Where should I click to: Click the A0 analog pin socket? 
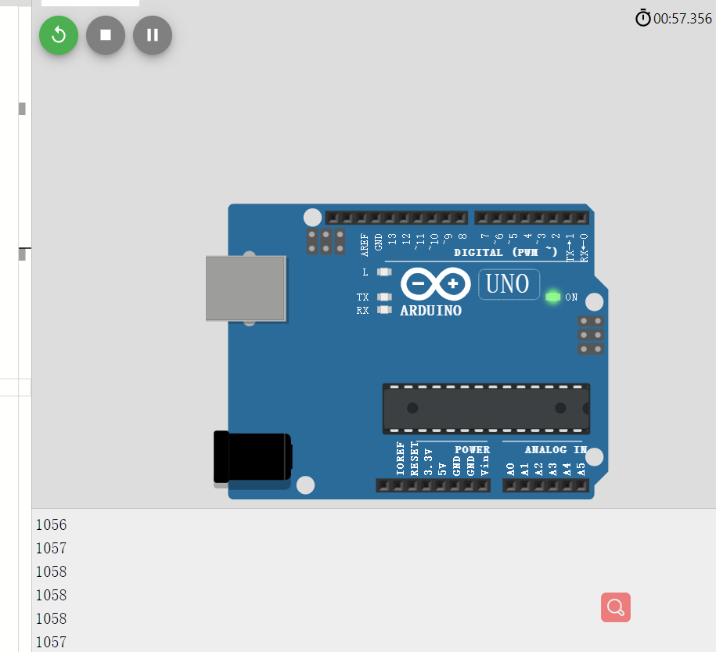pyautogui.click(x=512, y=485)
